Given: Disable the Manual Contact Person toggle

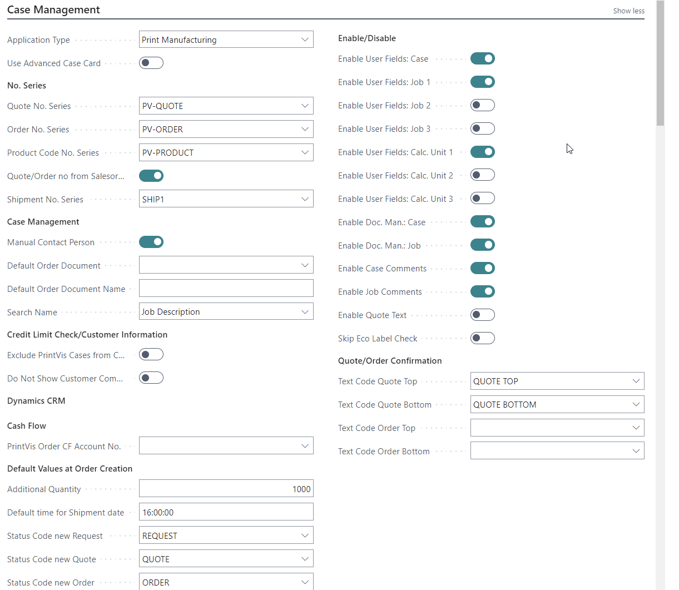Looking at the screenshot, I should coord(151,242).
